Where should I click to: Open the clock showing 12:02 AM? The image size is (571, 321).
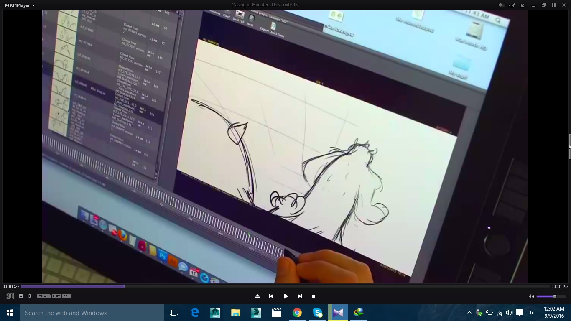(x=554, y=313)
